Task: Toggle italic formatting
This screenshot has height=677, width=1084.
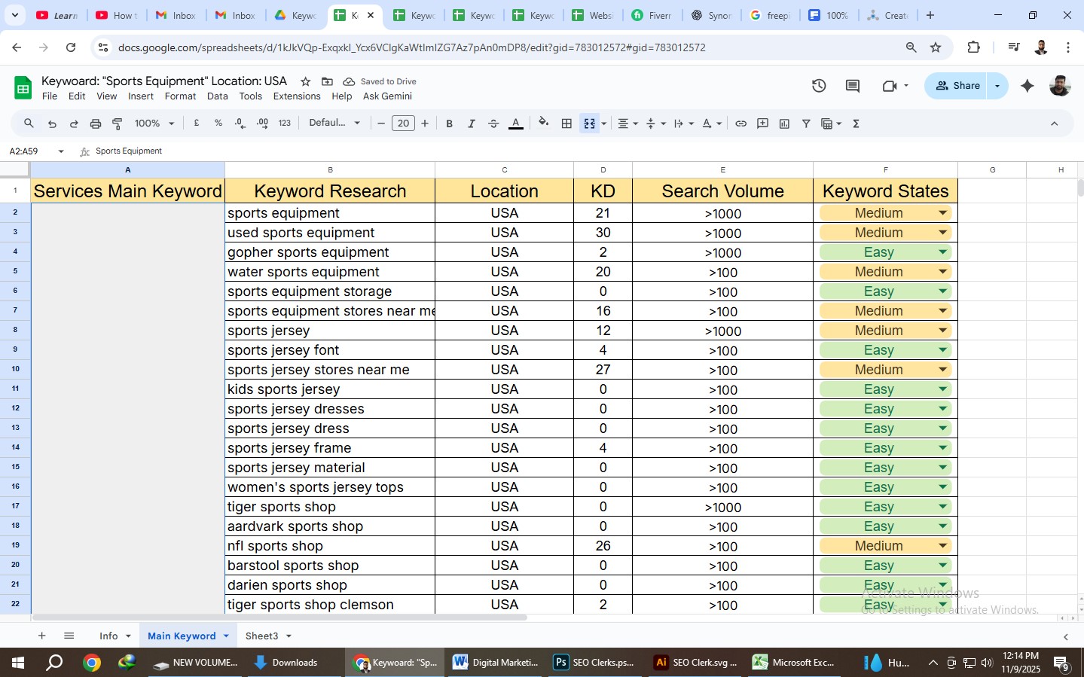Action: [x=471, y=123]
